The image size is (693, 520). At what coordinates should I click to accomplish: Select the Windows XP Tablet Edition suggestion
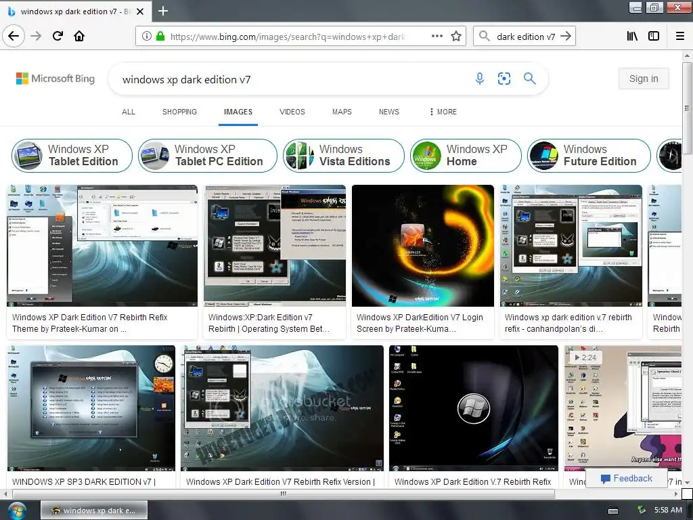pyautogui.click(x=72, y=155)
